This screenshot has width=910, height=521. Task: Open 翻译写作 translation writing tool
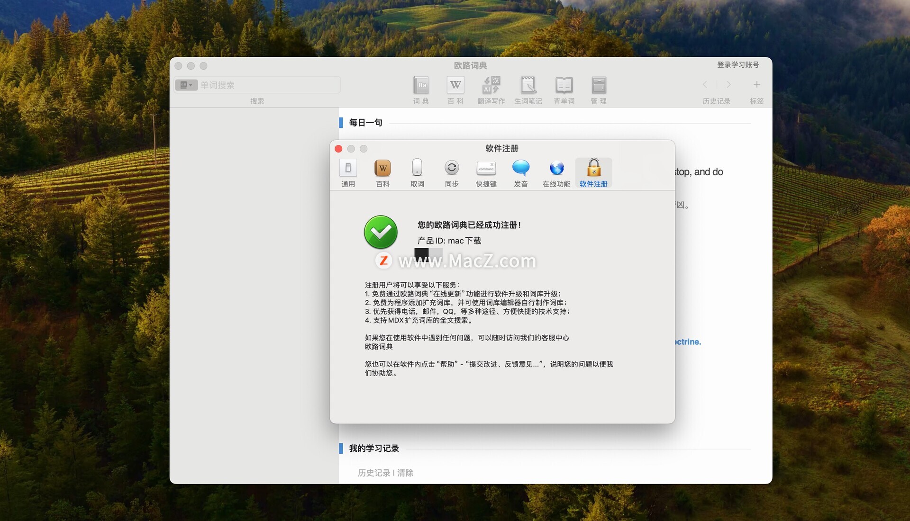point(491,90)
